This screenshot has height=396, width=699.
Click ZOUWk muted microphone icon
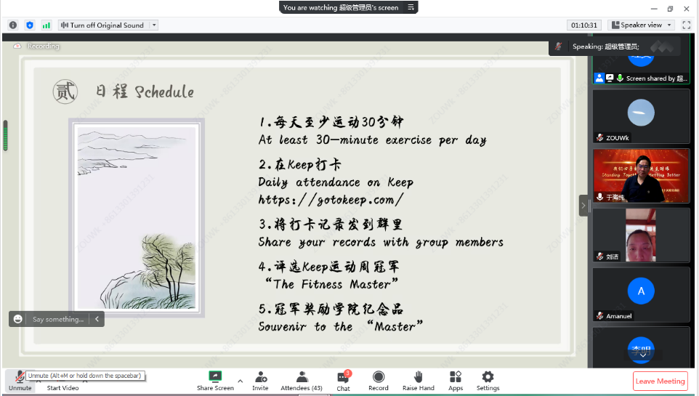[x=600, y=137]
